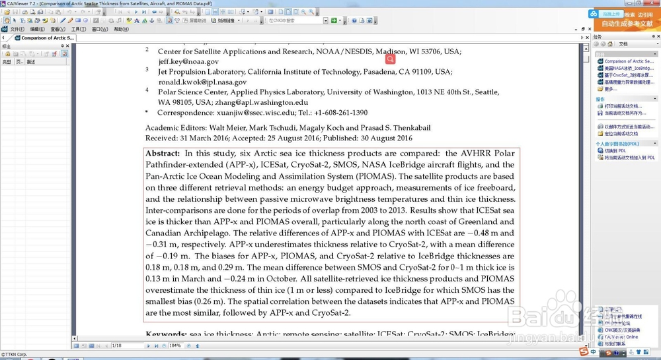Select the arrow pointer tool
Viewport: 661px width, 360px height.
click(15, 20)
